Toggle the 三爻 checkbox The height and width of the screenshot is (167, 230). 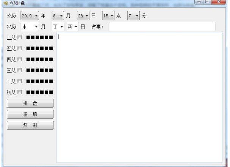(x=19, y=70)
